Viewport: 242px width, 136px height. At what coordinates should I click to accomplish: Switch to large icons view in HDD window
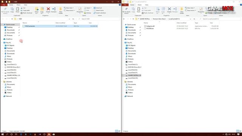tap(119, 131)
